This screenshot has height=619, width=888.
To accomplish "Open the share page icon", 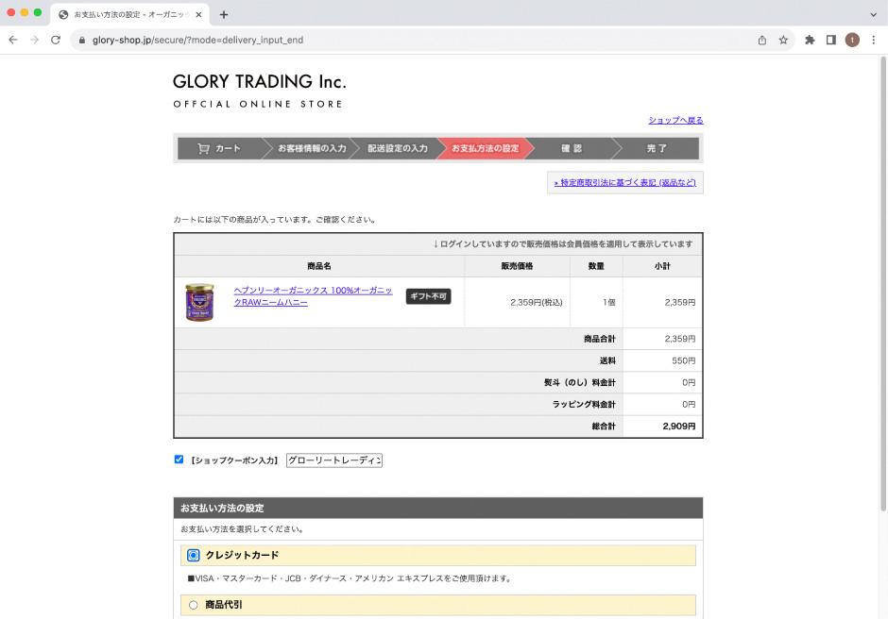I will 762,40.
